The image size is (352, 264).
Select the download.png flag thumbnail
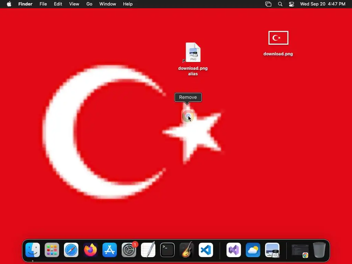click(278, 38)
